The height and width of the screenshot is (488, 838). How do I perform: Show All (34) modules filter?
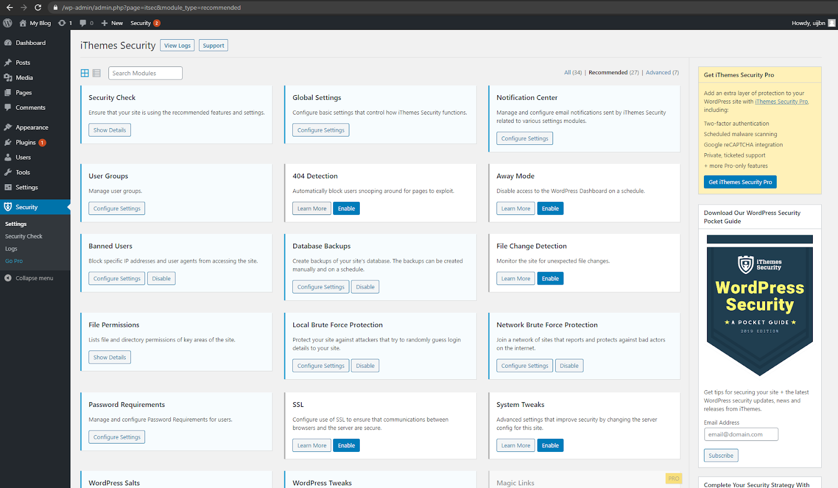pyautogui.click(x=573, y=73)
